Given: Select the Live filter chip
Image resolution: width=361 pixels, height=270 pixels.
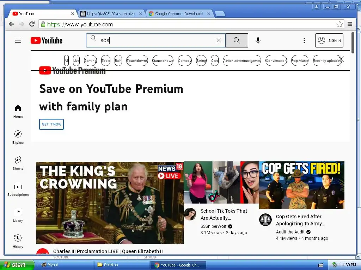Looking at the screenshot, I should point(76,60).
